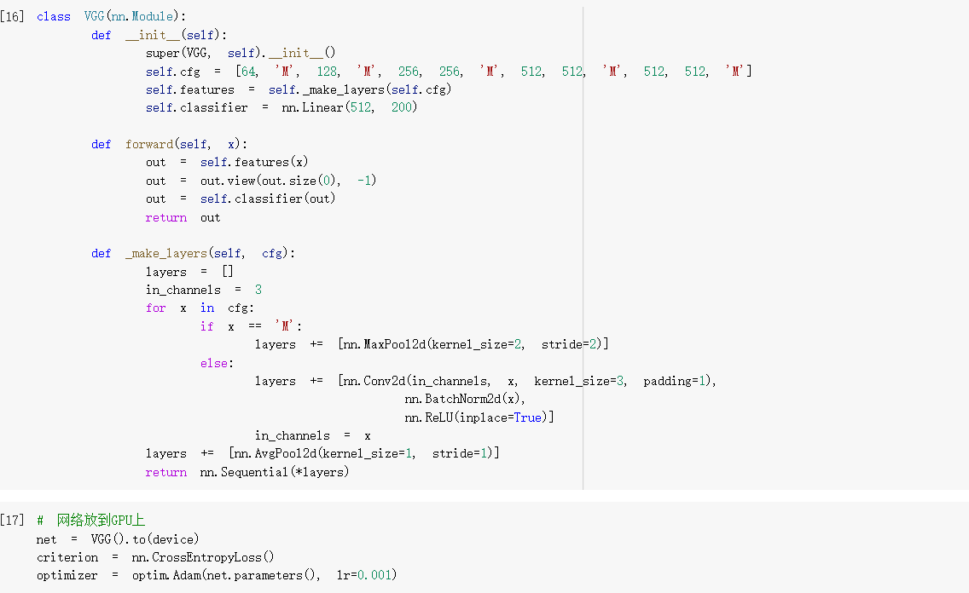Click the 'self.features = self._make_layers' line
This screenshot has height=593, width=969.
pos(299,89)
